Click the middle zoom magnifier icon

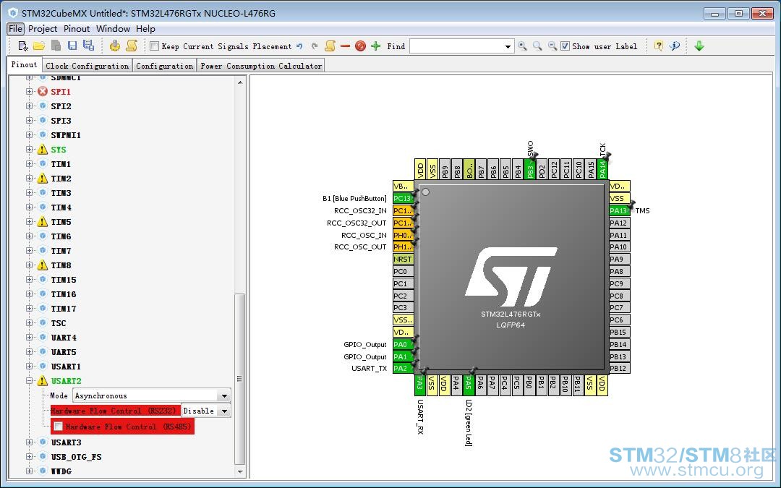537,46
